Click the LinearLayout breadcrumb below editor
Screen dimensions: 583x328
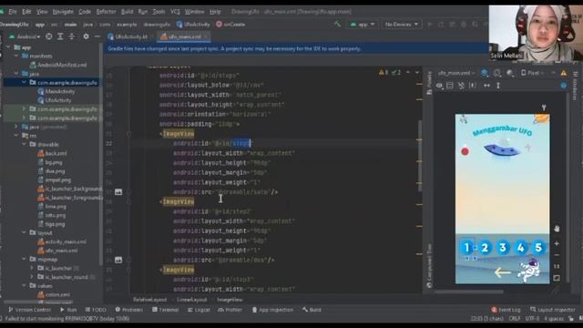pyautogui.click(x=192, y=300)
